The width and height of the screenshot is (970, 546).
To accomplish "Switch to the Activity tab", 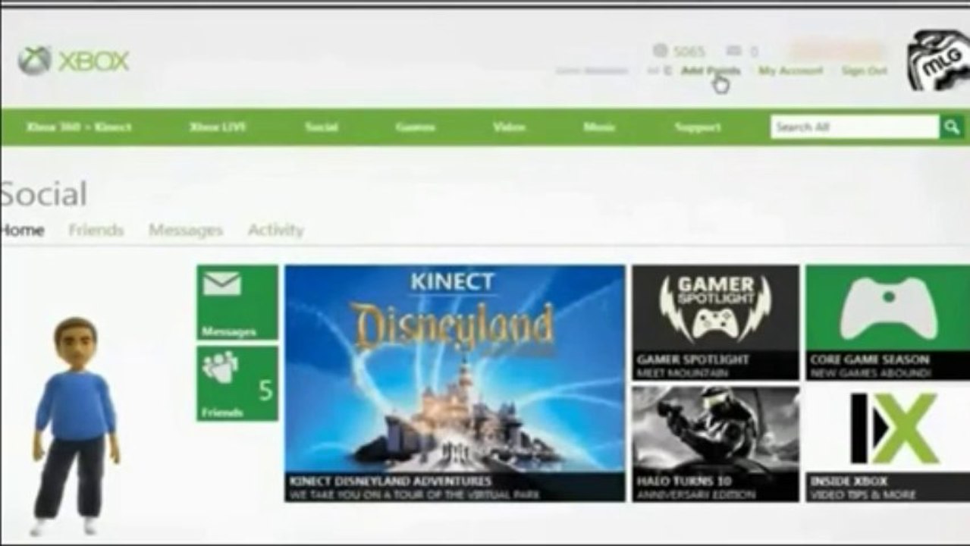I will click(276, 230).
